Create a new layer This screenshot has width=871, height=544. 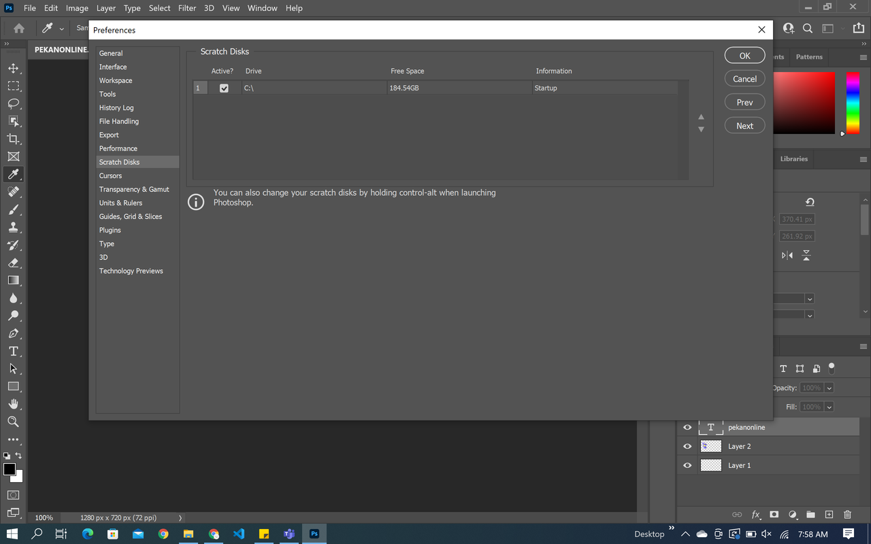[x=829, y=515]
